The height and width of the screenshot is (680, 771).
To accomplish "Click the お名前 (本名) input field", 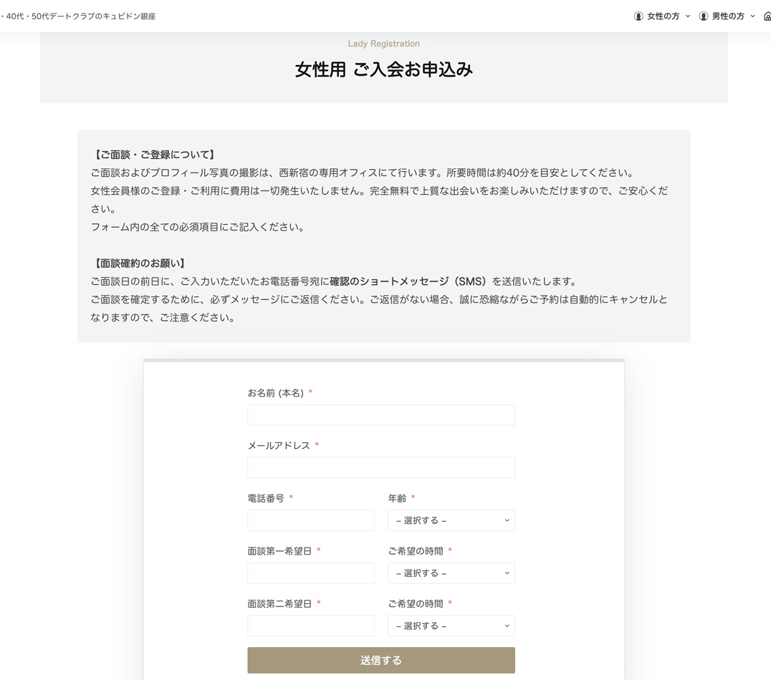I will click(380, 414).
